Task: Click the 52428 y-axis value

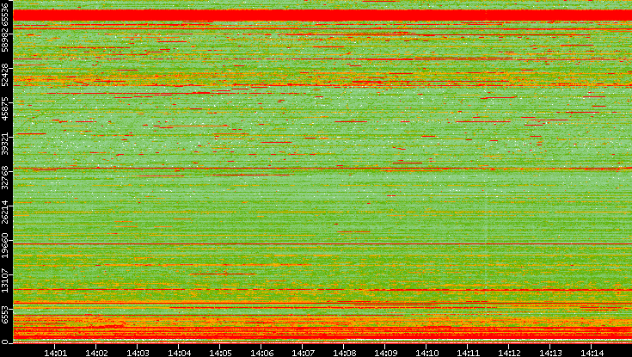Action: coord(4,74)
